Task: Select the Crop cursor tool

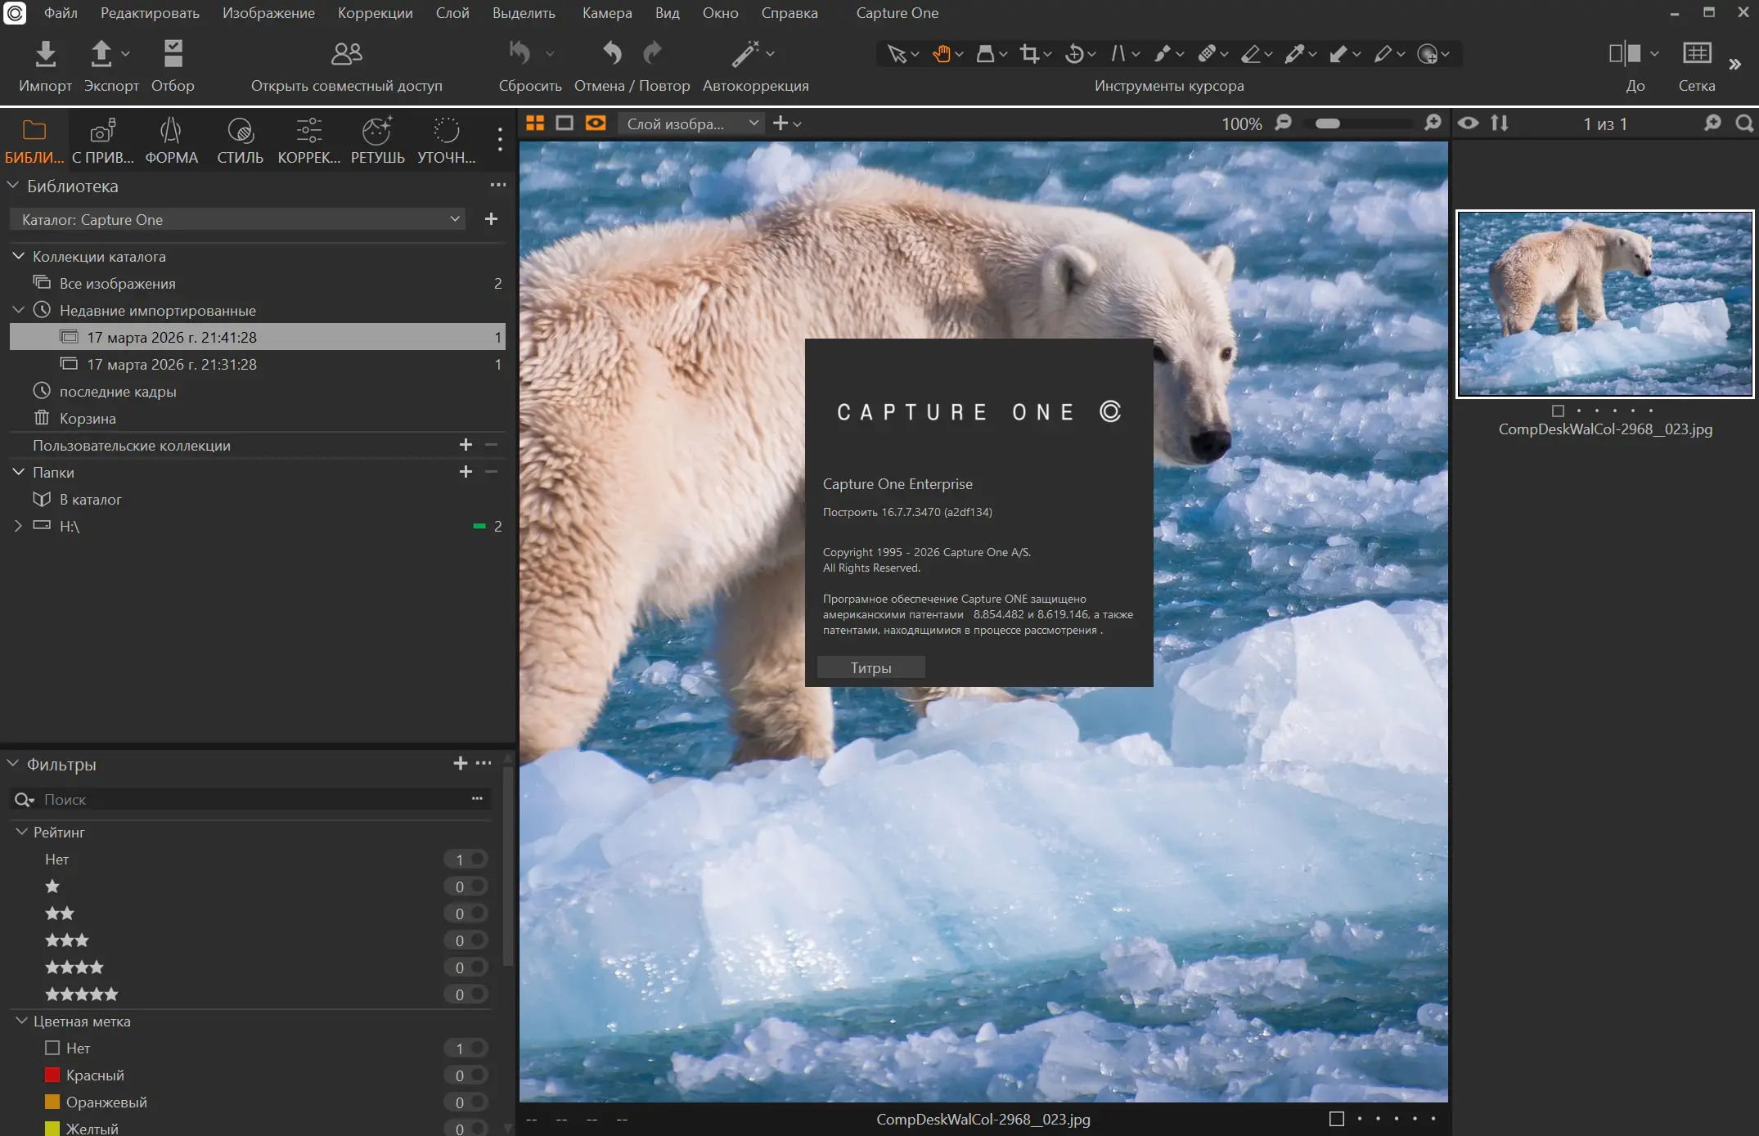Action: 1029,54
